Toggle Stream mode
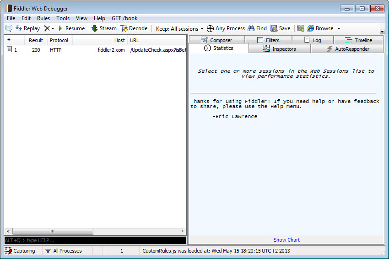Image resolution: width=389 pixels, height=259 pixels. point(104,28)
